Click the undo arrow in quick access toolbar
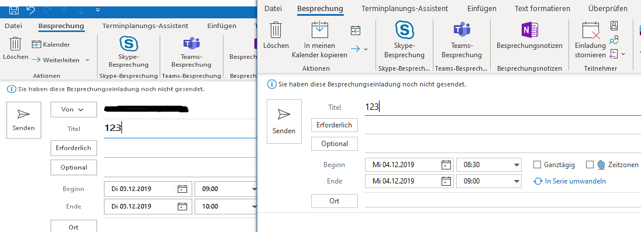641x232 pixels. coord(30,9)
